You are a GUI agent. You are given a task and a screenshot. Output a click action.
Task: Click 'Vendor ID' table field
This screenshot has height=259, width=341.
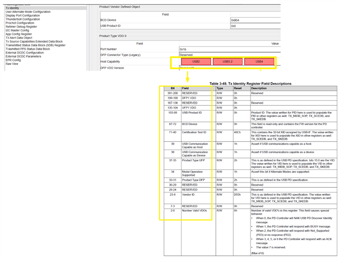pyautogui.click(x=188, y=195)
